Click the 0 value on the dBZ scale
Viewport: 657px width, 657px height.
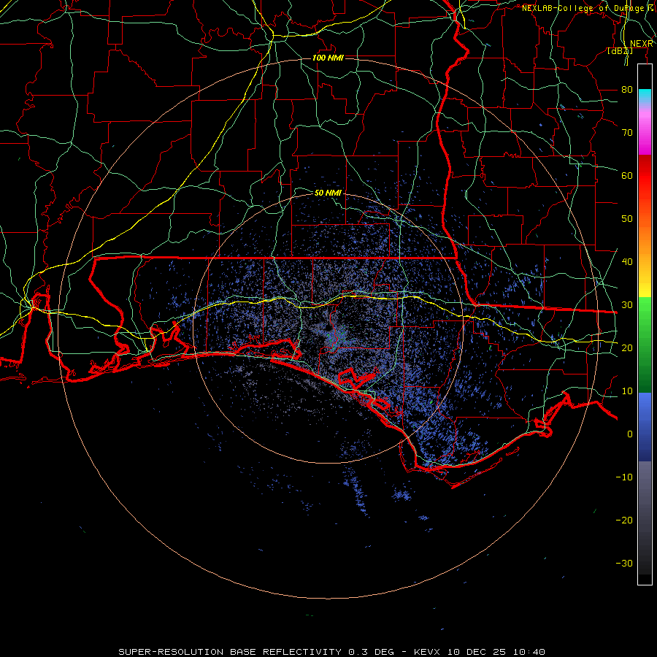point(630,434)
